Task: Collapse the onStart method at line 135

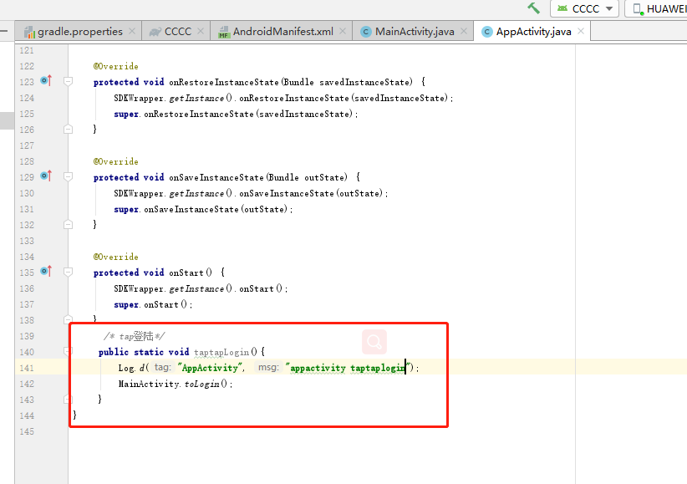Action: coord(68,273)
